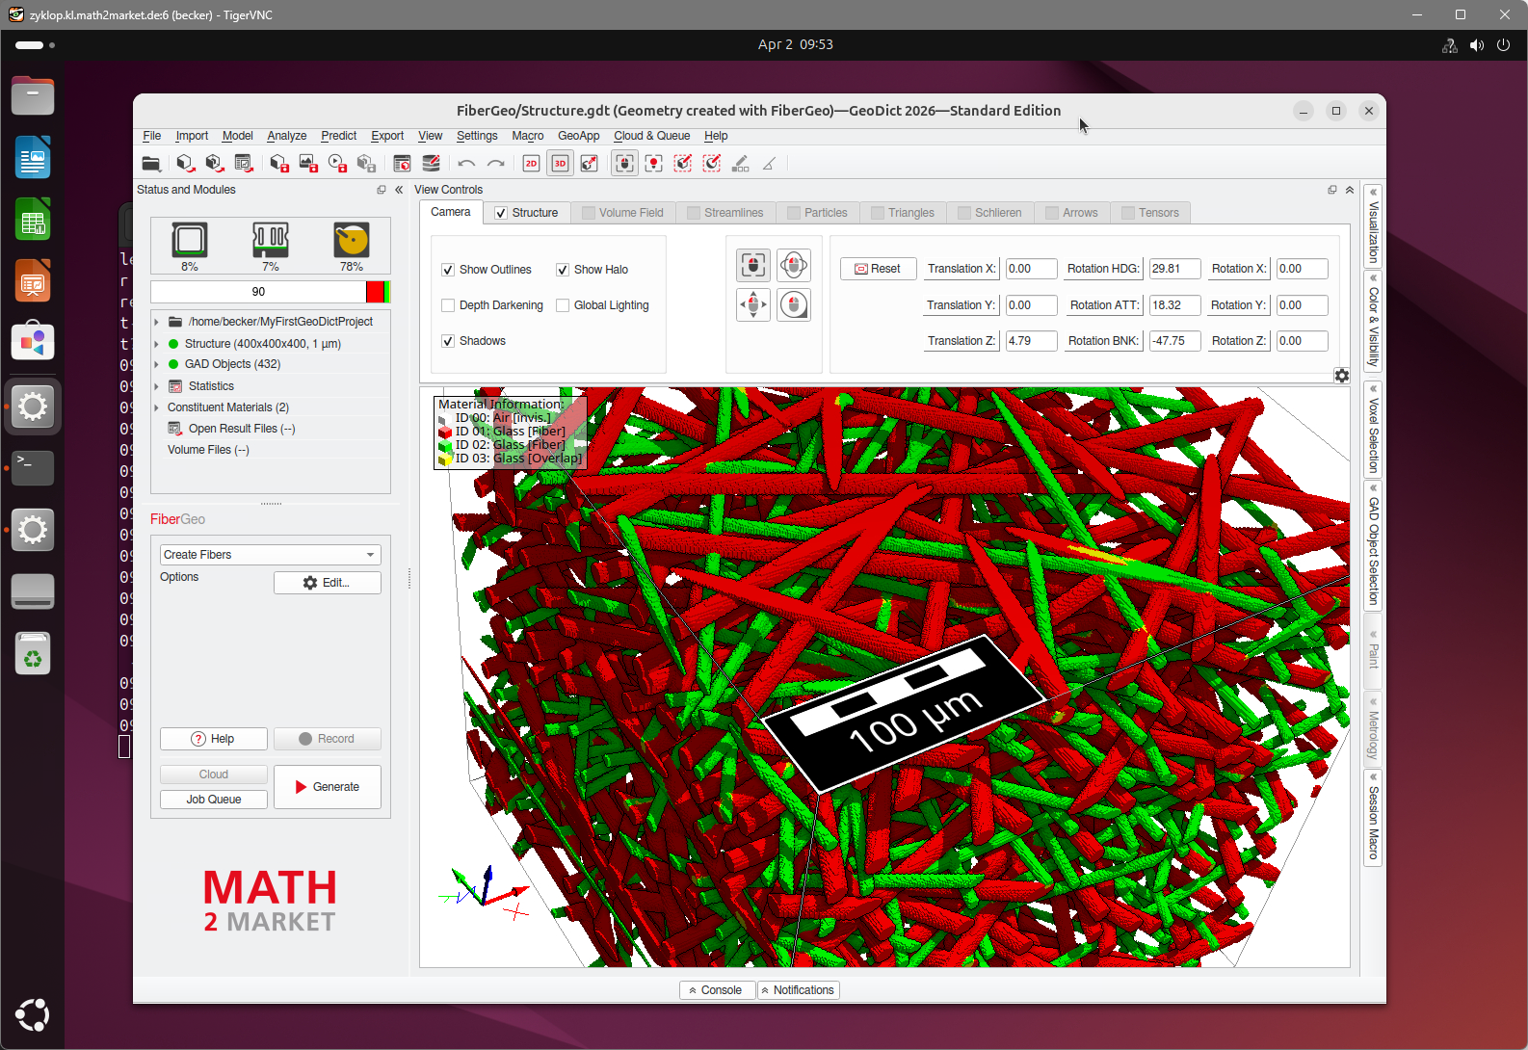This screenshot has height=1050, width=1528.
Task: Expand the Structure (400x400x400, 1 µm) node
Action: [156, 344]
